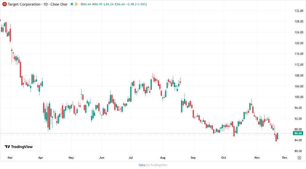Click the Nov label on time axis
Image resolution: width=306 pixels, height=169 pixels.
257,157
